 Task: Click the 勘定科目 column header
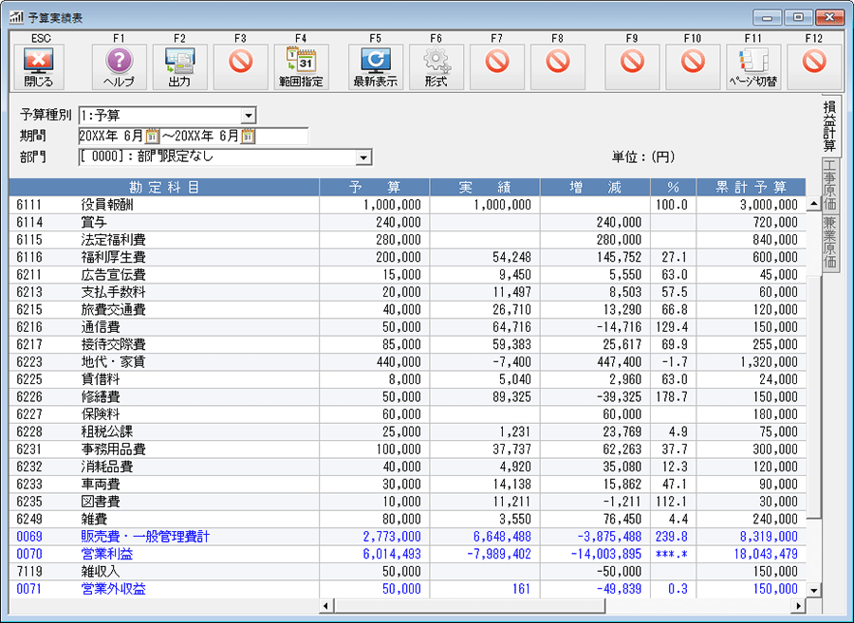(164, 188)
